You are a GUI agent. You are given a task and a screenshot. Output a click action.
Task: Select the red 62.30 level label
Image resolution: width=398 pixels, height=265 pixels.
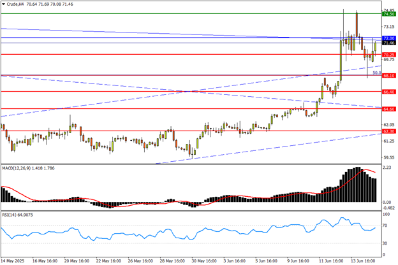(389, 131)
